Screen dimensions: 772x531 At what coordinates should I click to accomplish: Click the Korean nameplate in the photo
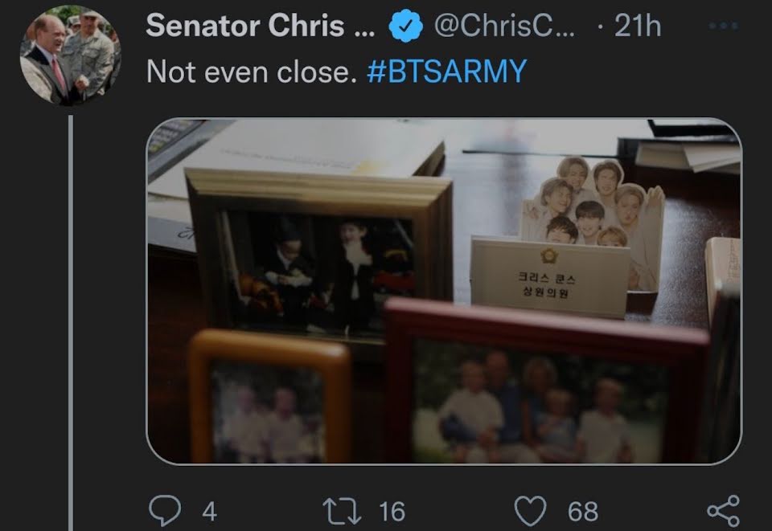click(549, 276)
